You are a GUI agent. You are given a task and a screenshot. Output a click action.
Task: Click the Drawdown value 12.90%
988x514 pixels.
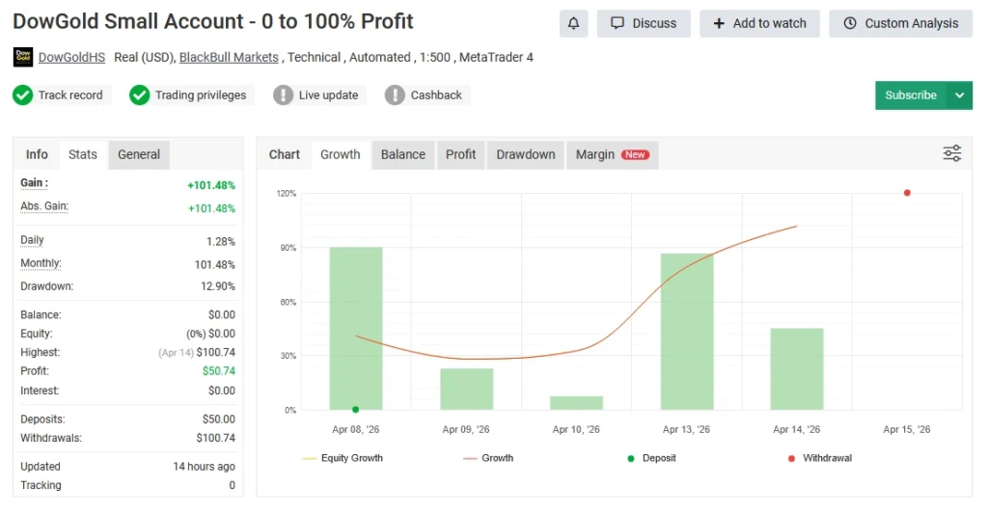217,286
